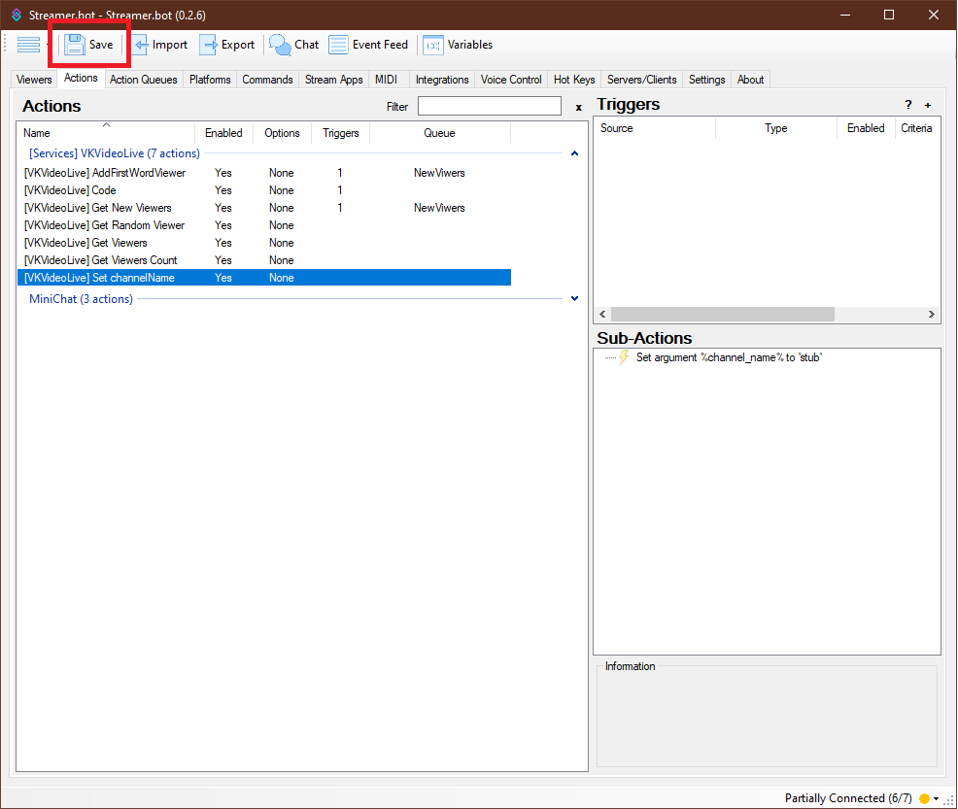The width and height of the screenshot is (958, 809).
Task: Click the Triggers column header in Actions
Action: coord(341,133)
